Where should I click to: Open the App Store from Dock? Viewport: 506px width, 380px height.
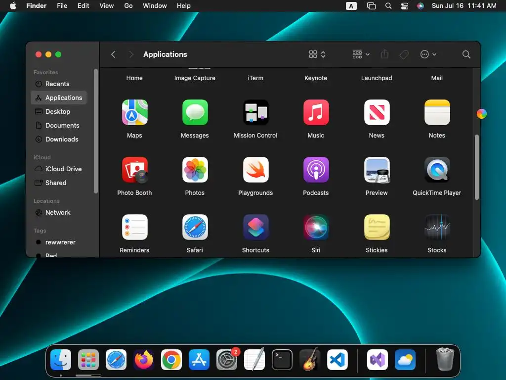[199, 360]
